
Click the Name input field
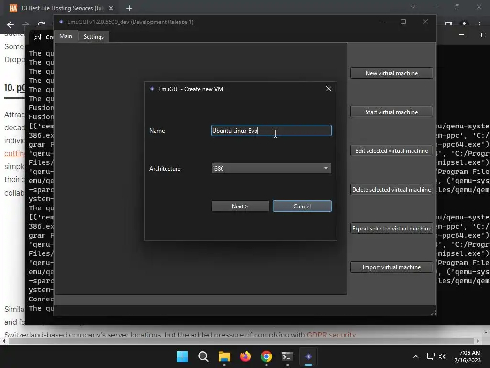[271, 130]
